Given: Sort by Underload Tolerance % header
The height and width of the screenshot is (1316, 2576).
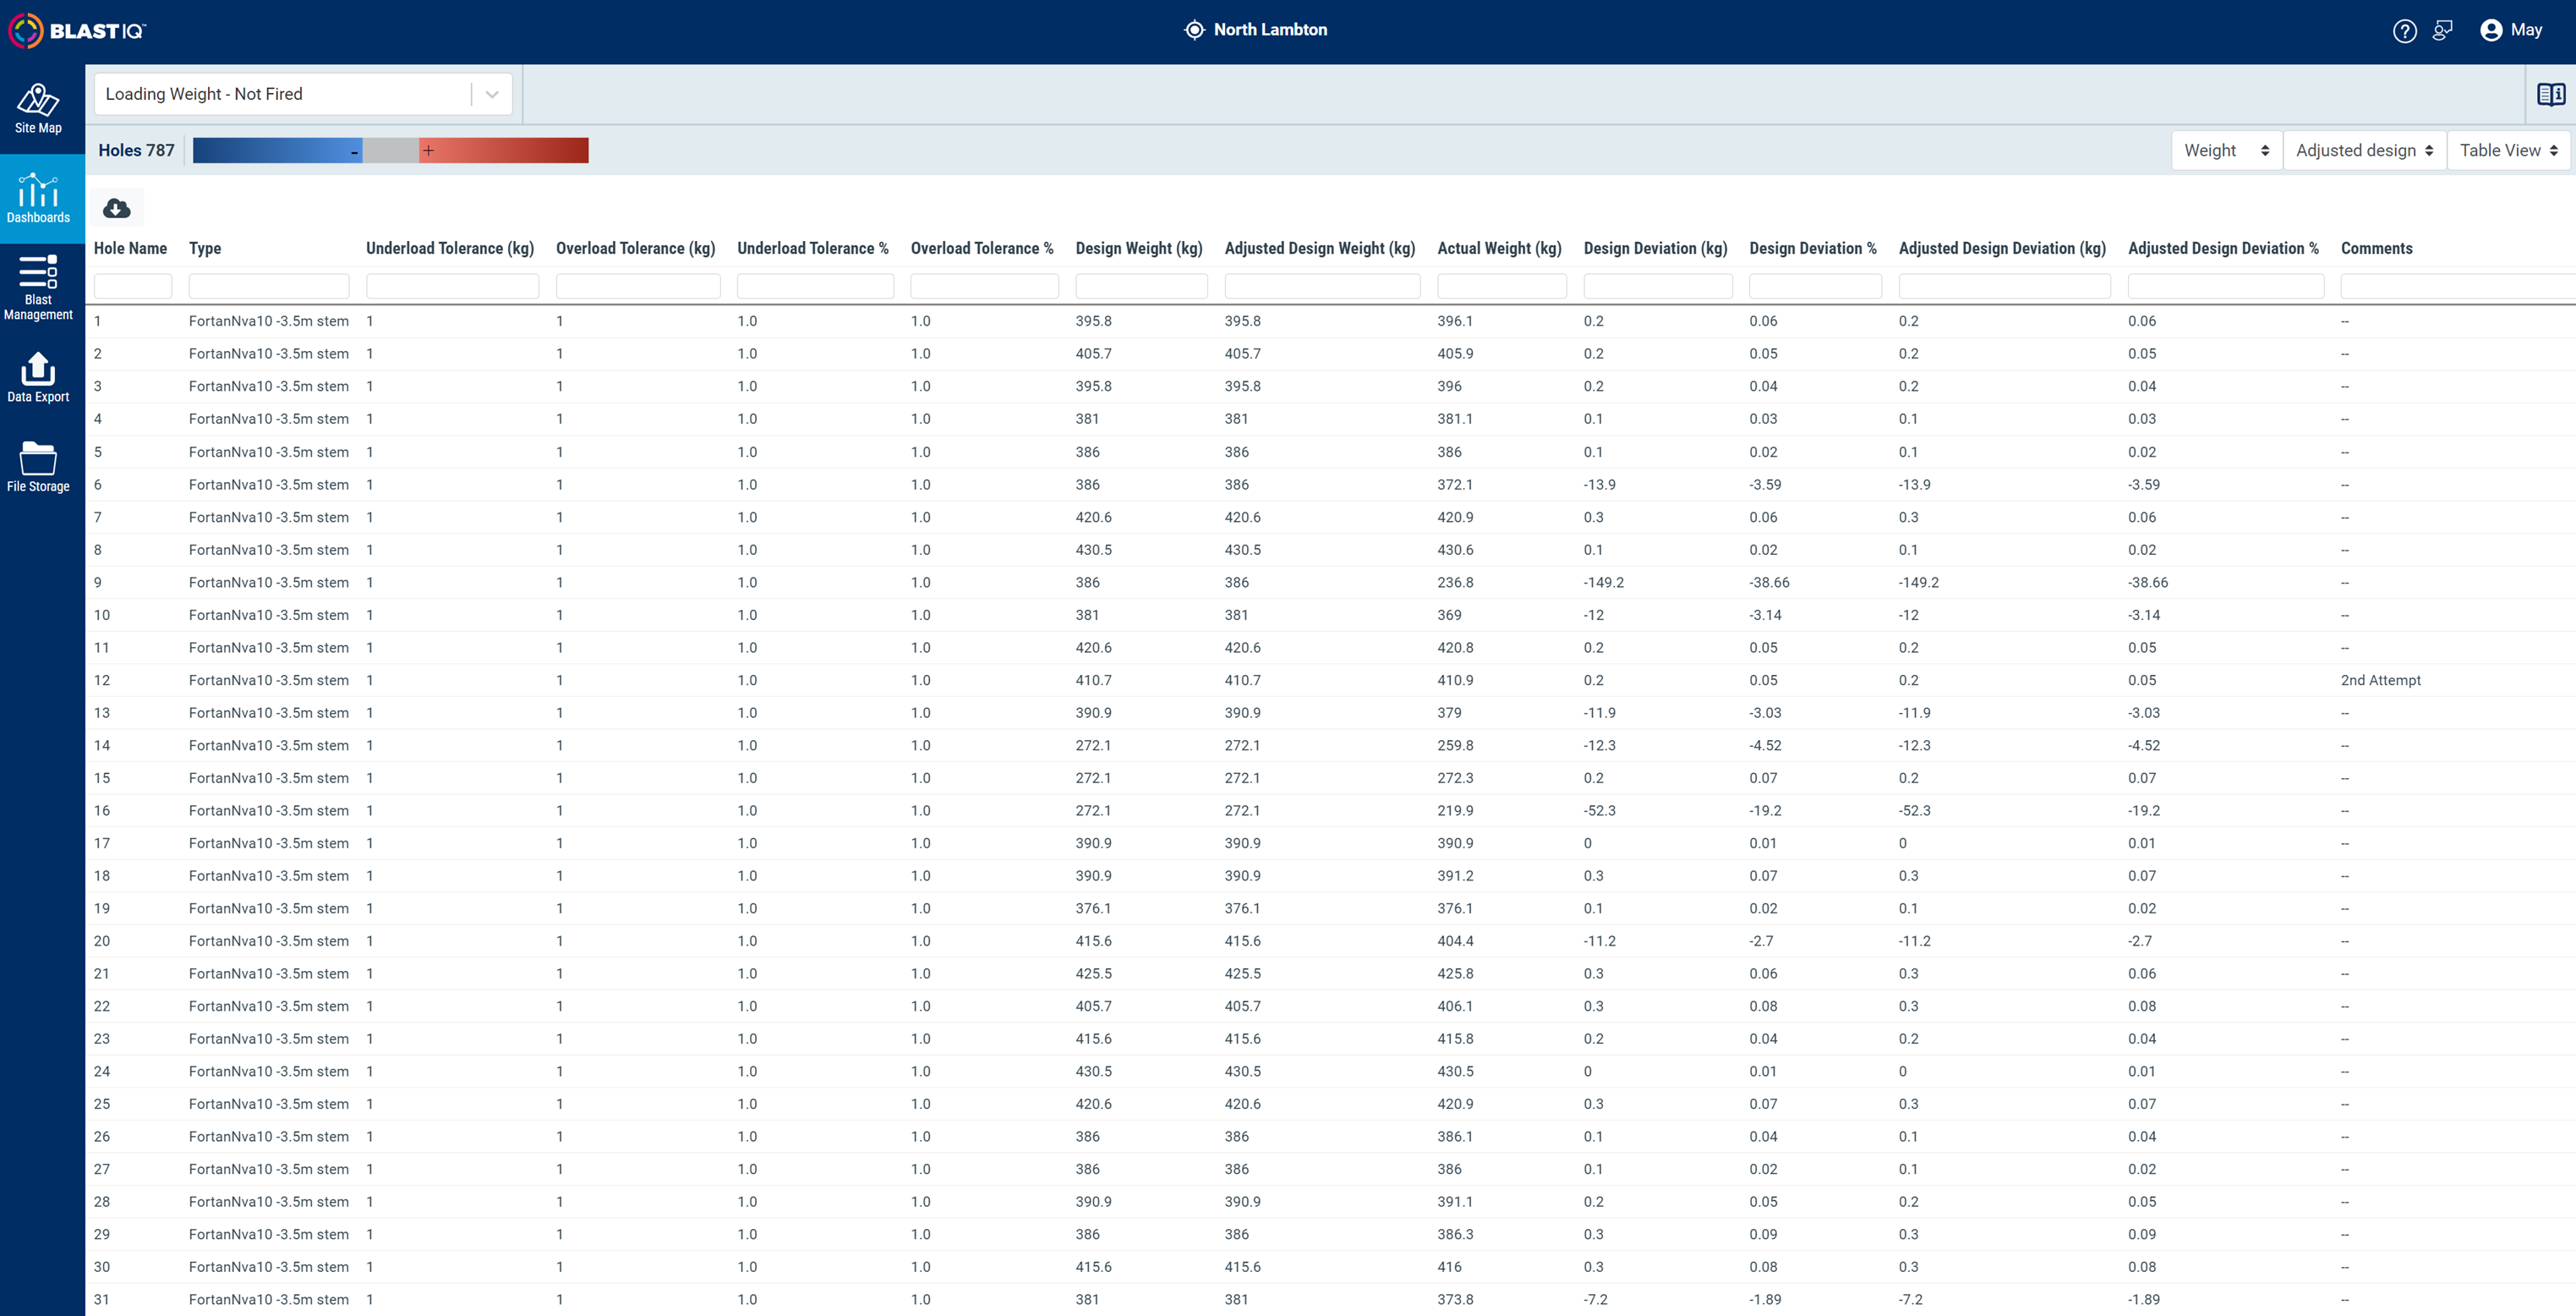Looking at the screenshot, I should point(813,248).
